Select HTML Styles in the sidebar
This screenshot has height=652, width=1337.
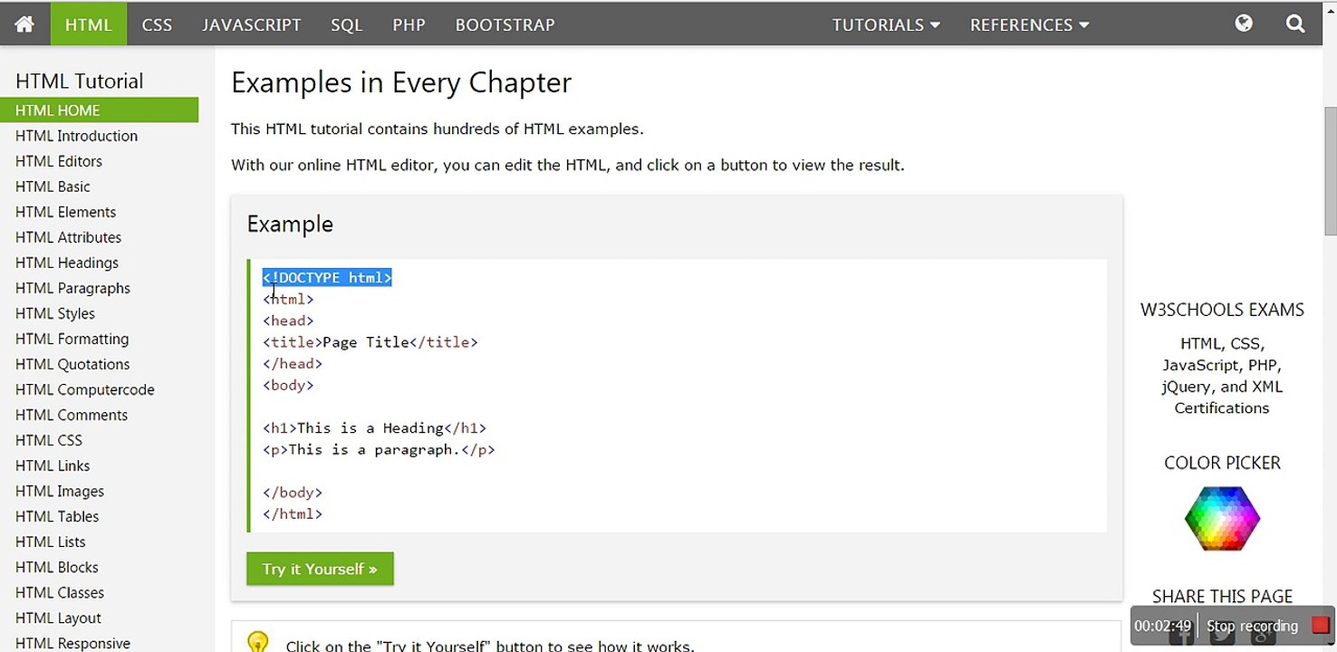tap(55, 313)
